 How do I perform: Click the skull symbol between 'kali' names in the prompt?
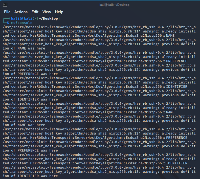tap(22, 18)
